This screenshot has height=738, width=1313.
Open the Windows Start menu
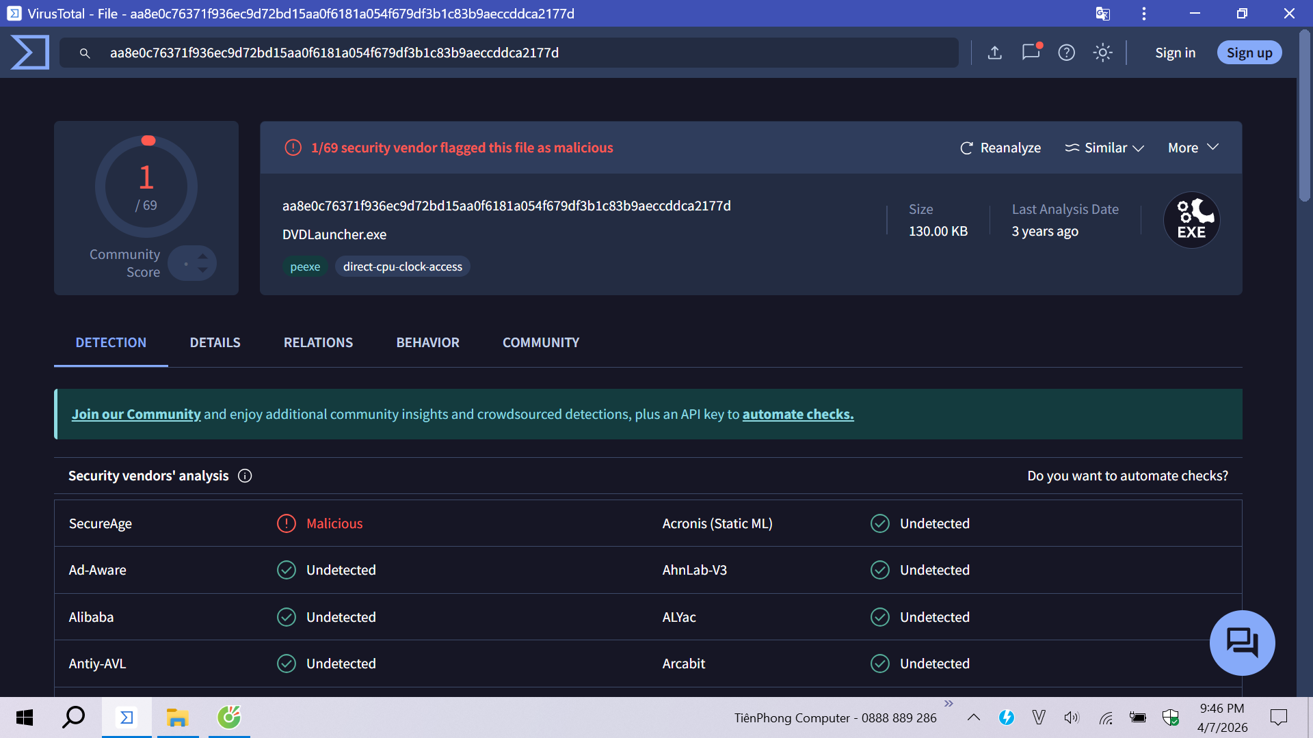[25, 717]
